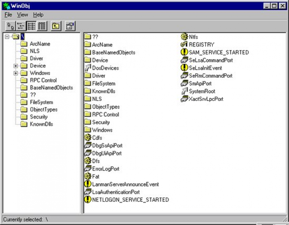The height and width of the screenshot is (225, 289).
Task: Open the properties toolbar button
Action: tap(70, 26)
